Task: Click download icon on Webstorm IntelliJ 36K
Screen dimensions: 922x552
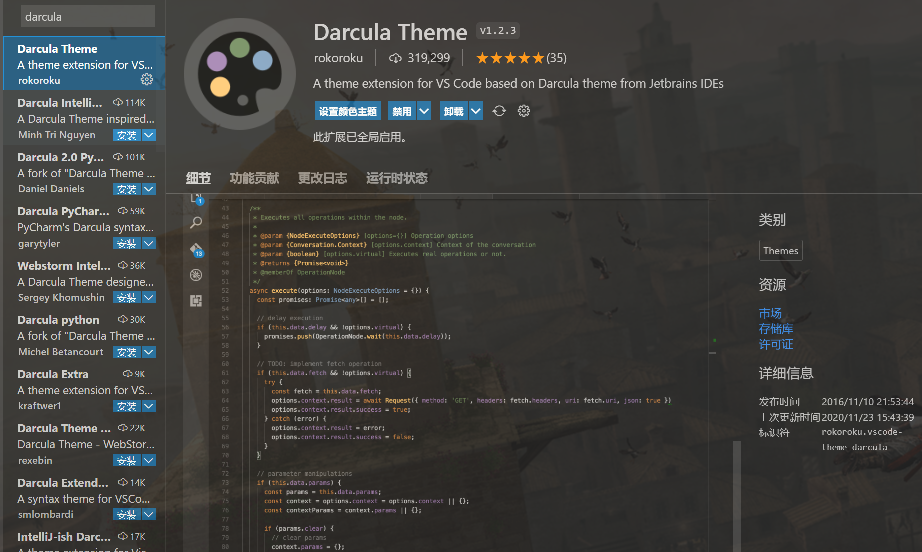Action: pos(123,265)
